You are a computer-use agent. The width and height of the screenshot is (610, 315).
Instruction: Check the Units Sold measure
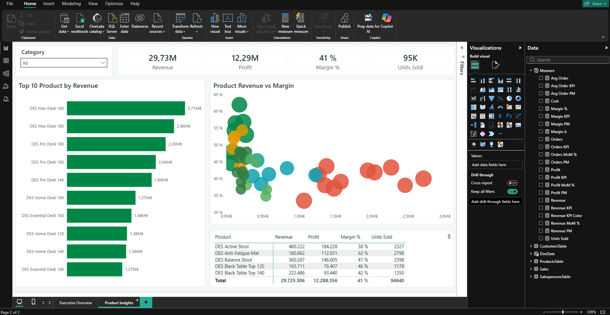[541, 238]
